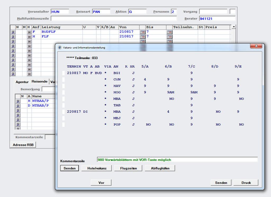The height and width of the screenshot is (197, 271).
Task: Click the scissors icon in the FLF row
Action: coord(13,37)
